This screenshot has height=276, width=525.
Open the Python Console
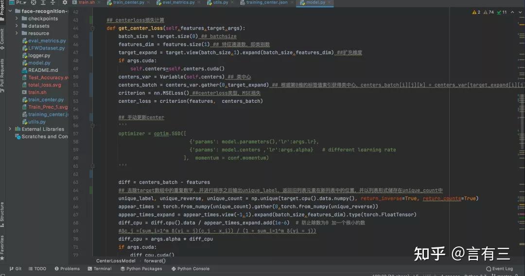190,269
